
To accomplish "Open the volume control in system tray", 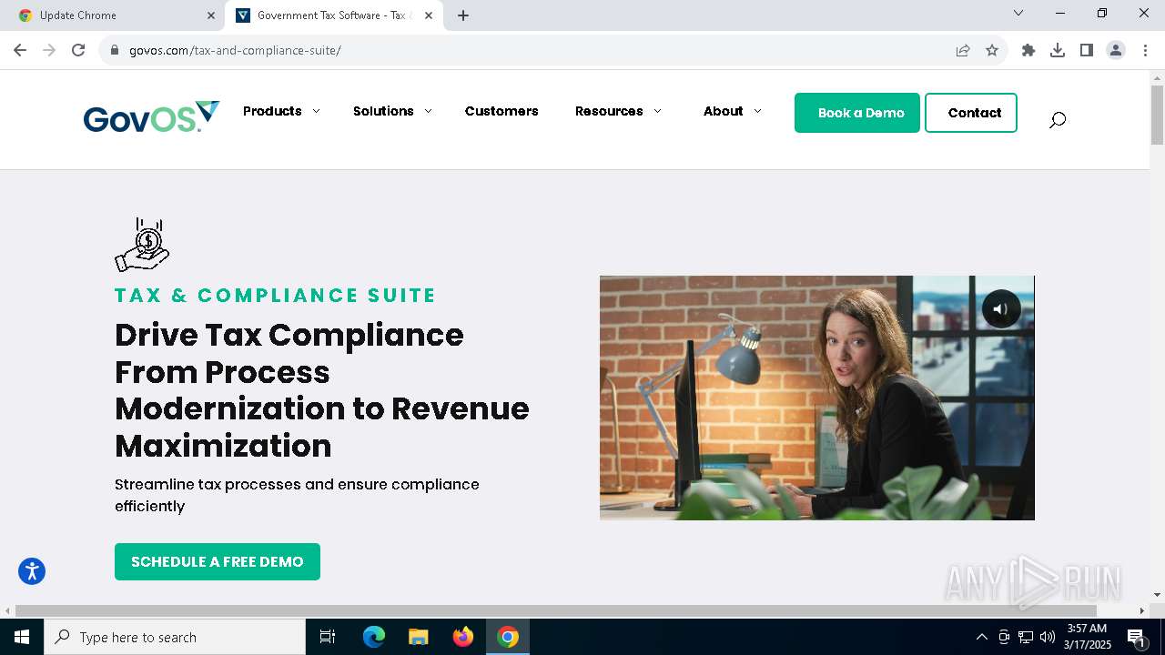I will click(1047, 637).
